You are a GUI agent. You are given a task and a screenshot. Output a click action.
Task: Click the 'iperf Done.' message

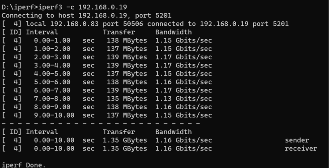click(23, 165)
